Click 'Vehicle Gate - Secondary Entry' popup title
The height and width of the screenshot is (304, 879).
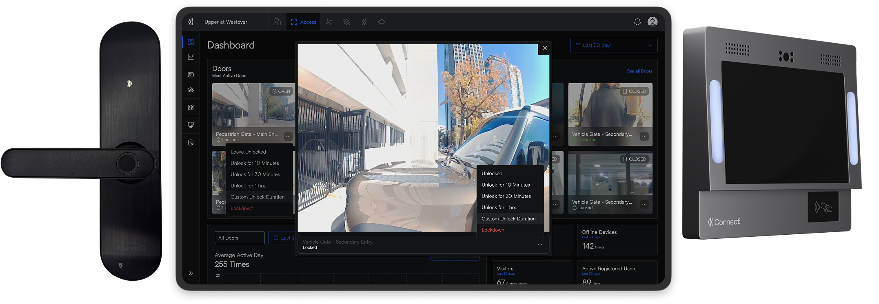(x=337, y=242)
